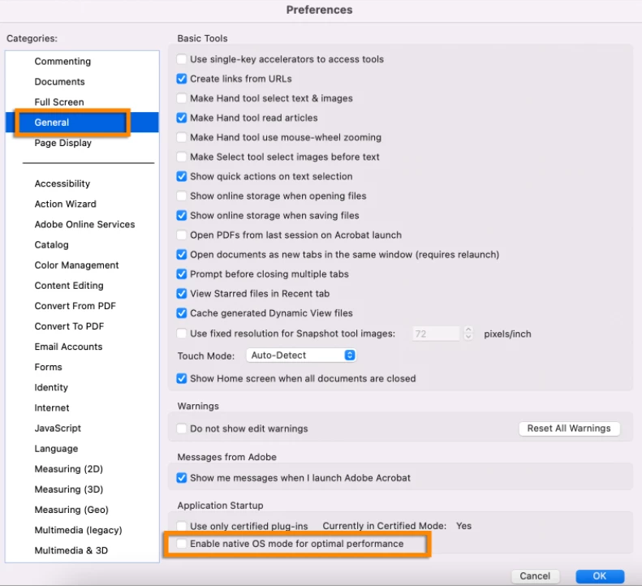Enable Open PDFs from last session

point(181,235)
